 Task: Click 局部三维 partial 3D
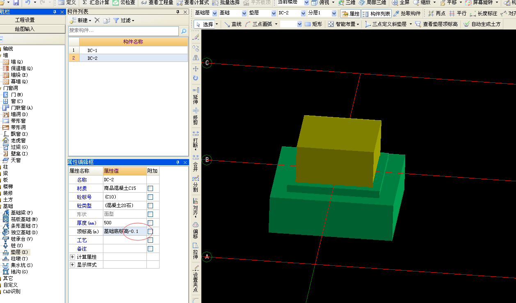(372, 2)
